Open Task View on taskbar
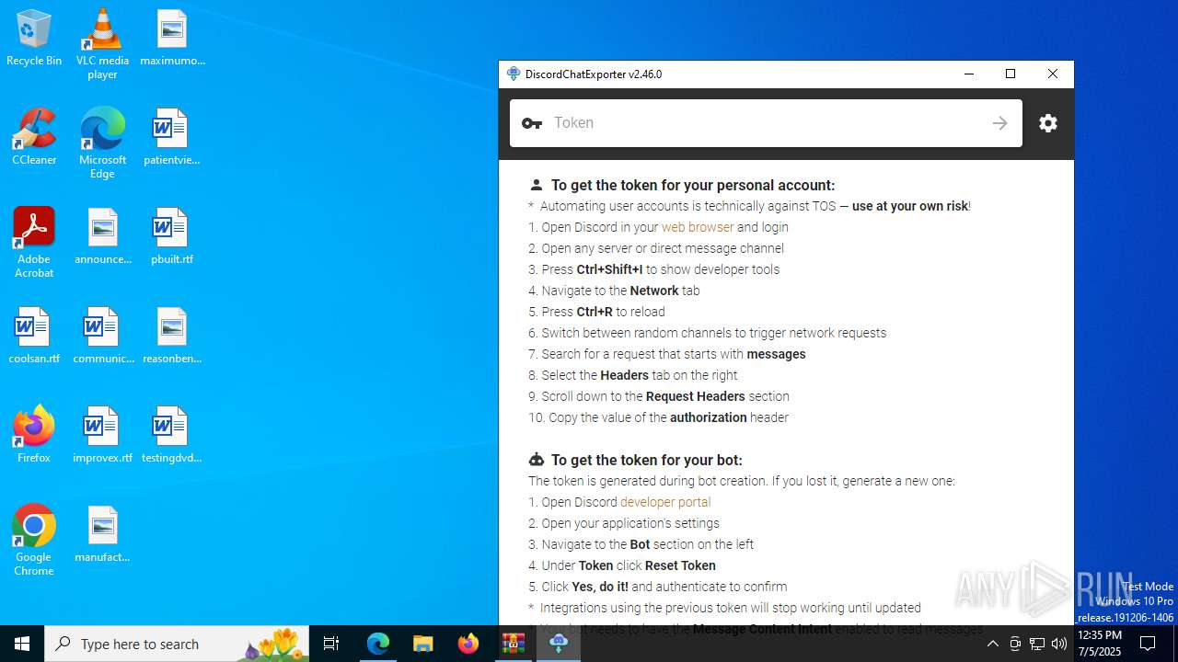Image resolution: width=1178 pixels, height=662 pixels. click(x=331, y=644)
